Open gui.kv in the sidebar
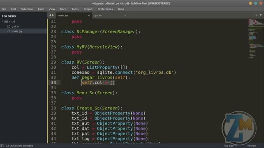Viewport: 264px width, 148px height. [x=16, y=26]
